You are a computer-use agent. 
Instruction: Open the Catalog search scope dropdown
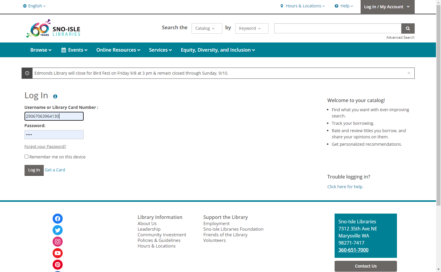(207, 28)
